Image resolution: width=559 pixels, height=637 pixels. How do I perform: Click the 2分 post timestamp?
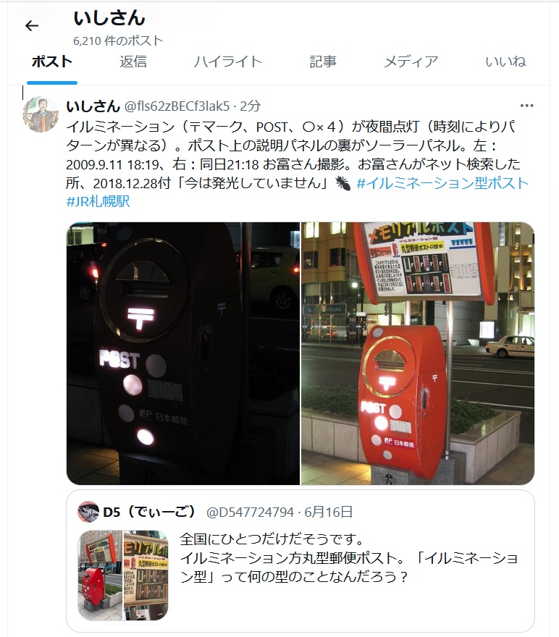click(x=250, y=106)
